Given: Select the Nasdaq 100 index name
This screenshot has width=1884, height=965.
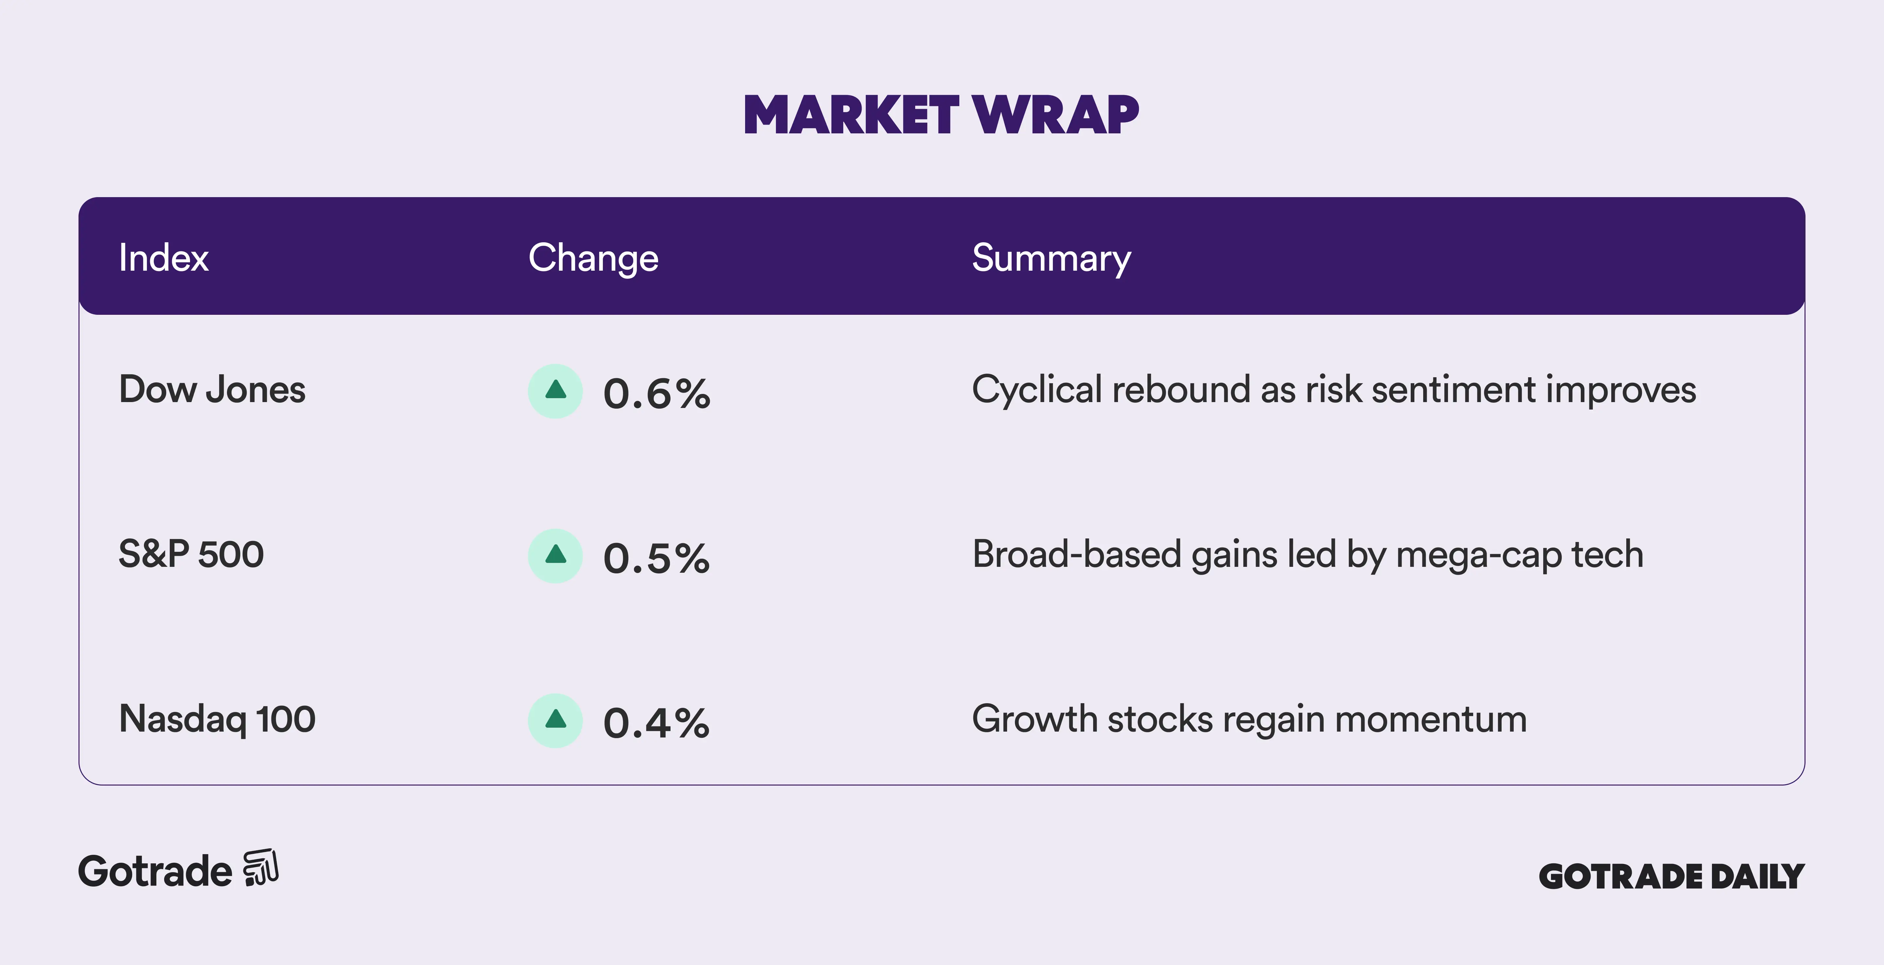Looking at the screenshot, I should pyautogui.click(x=217, y=719).
